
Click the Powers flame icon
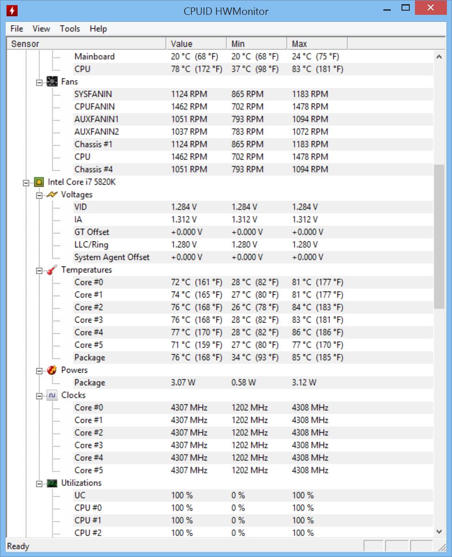[x=52, y=370]
